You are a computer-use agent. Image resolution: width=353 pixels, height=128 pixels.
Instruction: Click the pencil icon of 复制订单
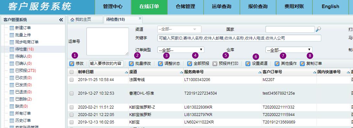point(302,64)
